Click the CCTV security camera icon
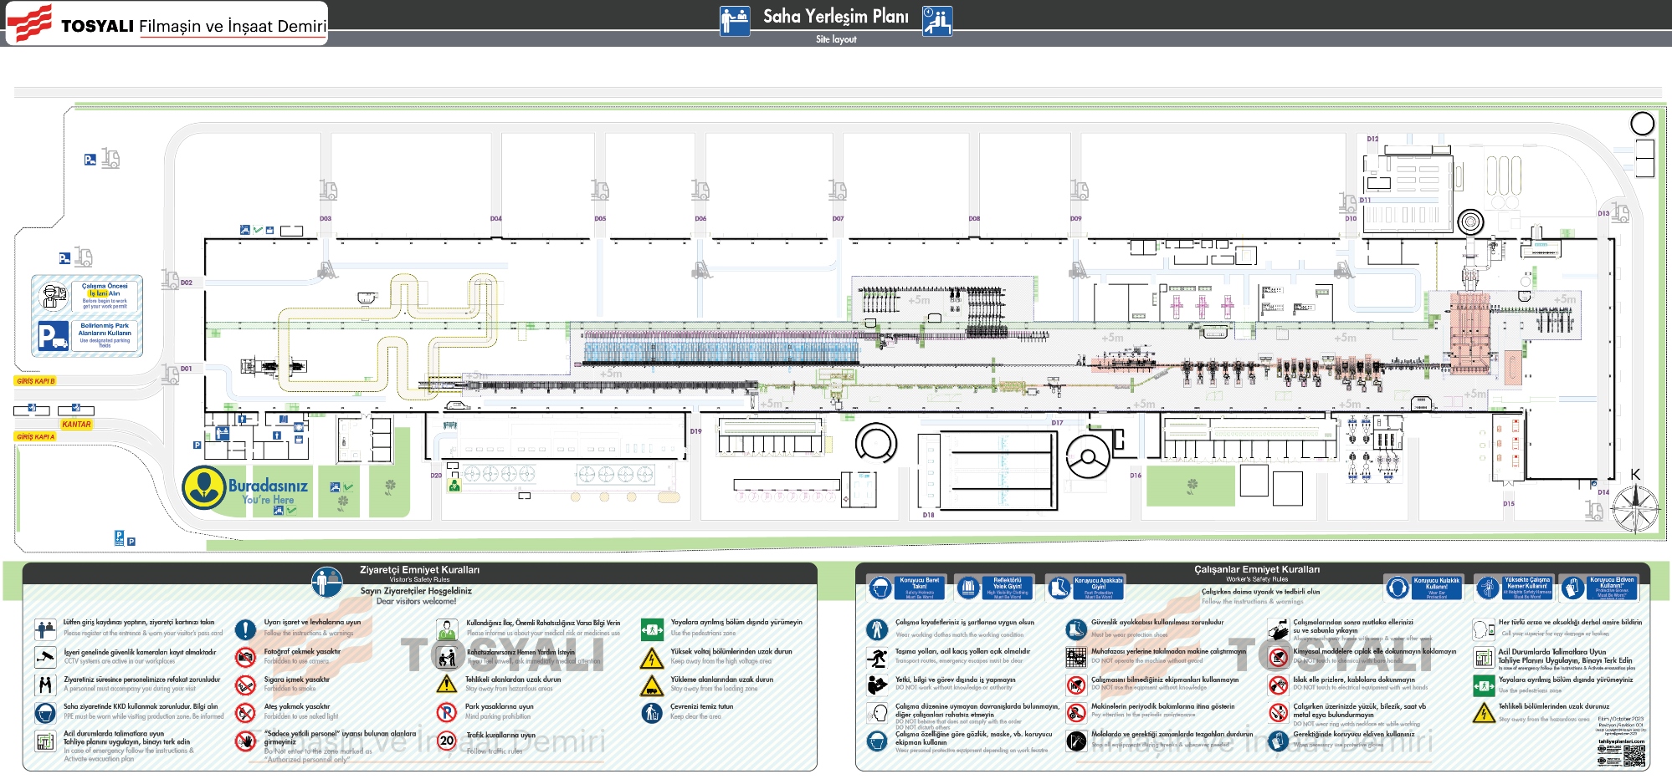 [x=45, y=657]
